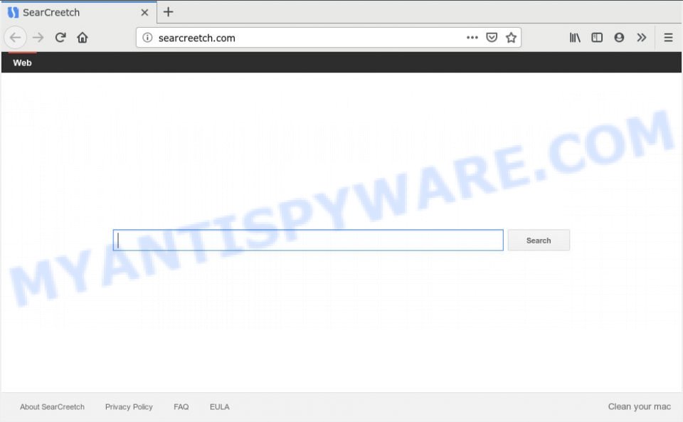Go back to the previous page

[x=15, y=38]
